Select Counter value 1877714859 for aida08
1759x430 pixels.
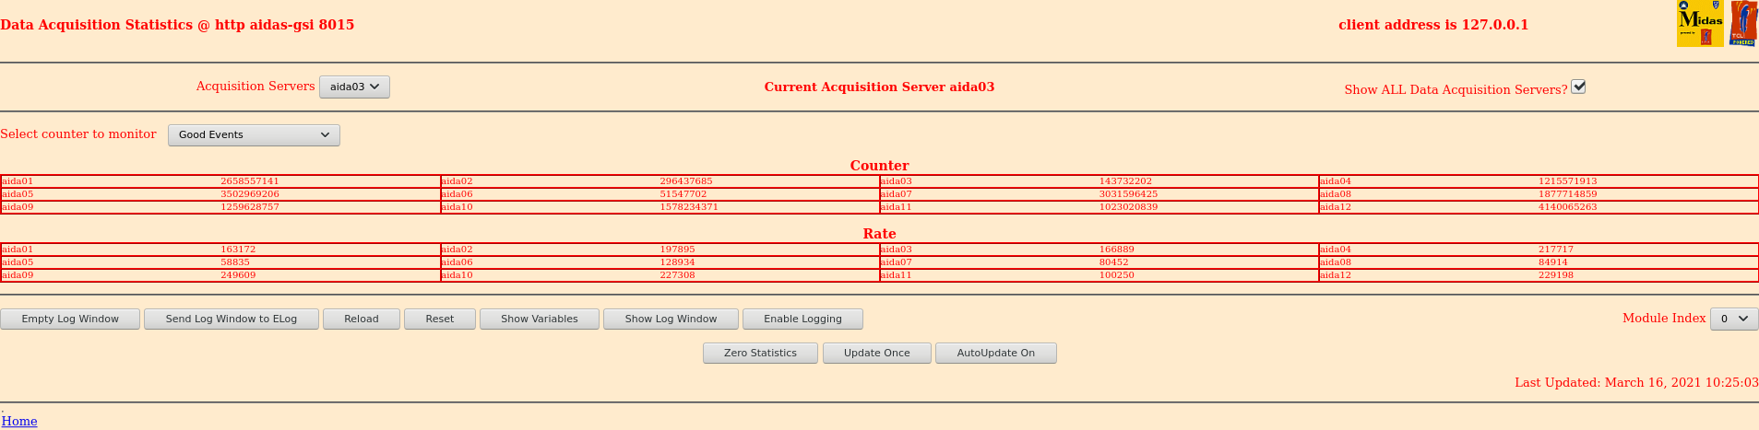coord(1568,194)
